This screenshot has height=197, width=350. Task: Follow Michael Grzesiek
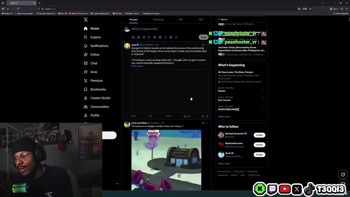point(259,135)
